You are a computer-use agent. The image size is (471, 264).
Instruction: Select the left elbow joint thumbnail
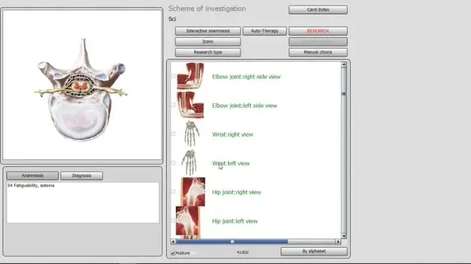coord(190,105)
